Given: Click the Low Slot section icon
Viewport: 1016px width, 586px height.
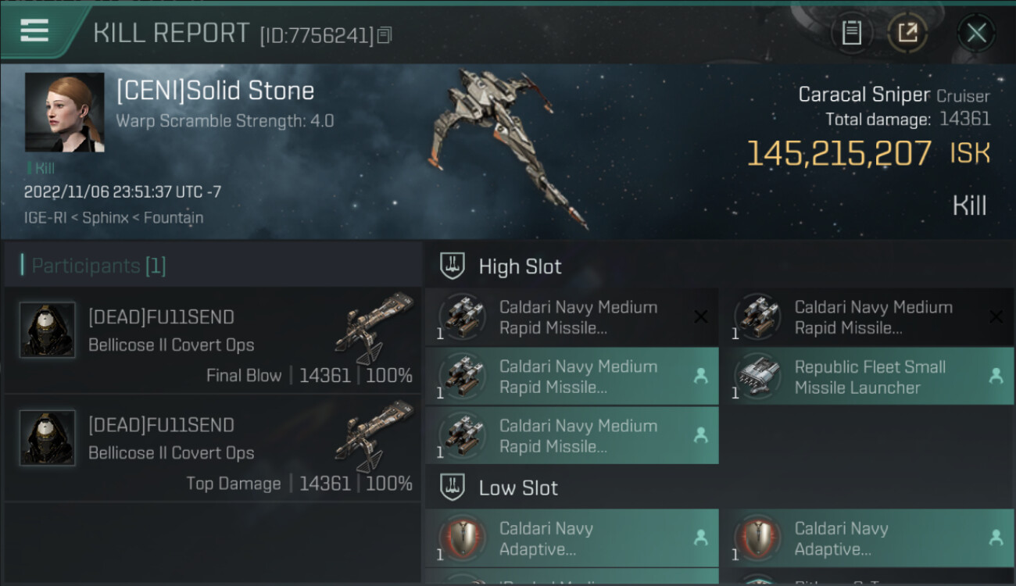Looking at the screenshot, I should pyautogui.click(x=453, y=488).
